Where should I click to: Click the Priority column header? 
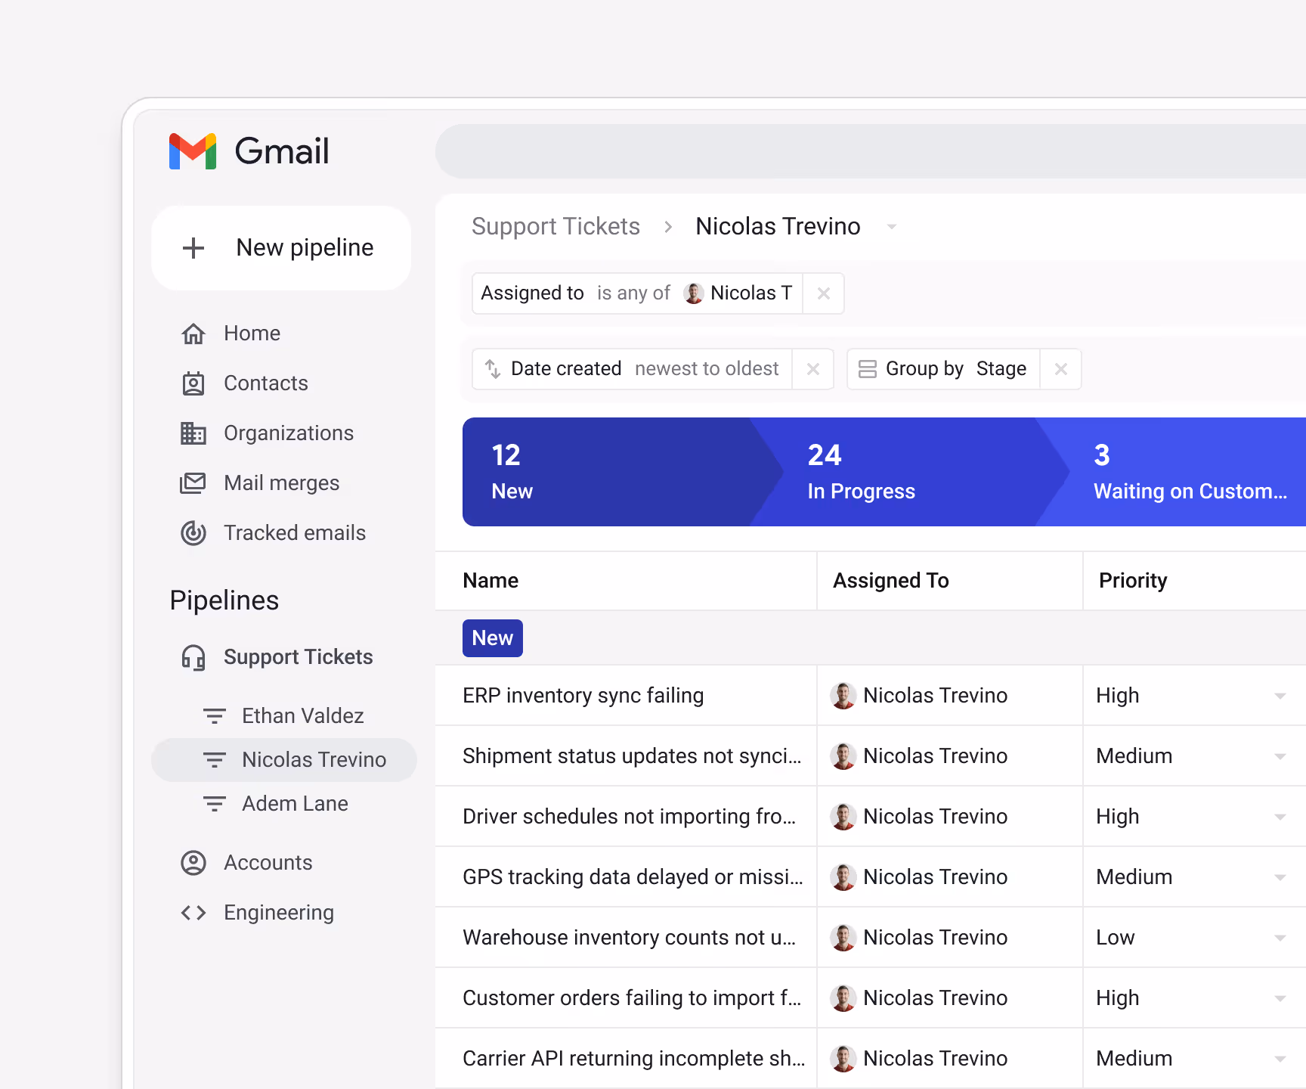pyautogui.click(x=1195, y=581)
